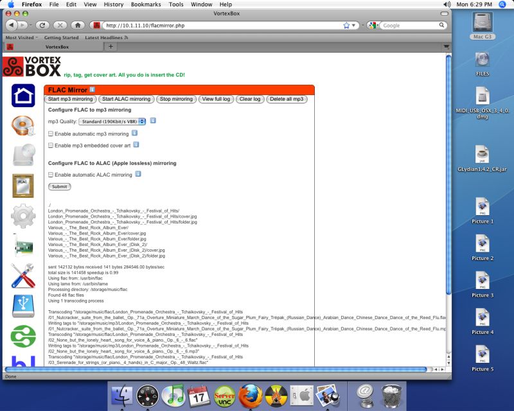The height and width of the screenshot is (411, 514).
Task: Open the mp3 Quality dropdown
Action: [x=112, y=121]
